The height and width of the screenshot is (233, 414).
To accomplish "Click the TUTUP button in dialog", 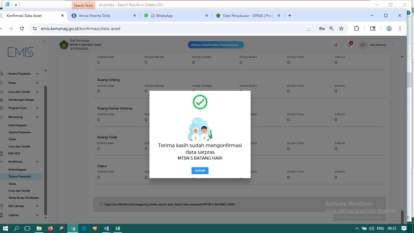I will pos(200,171).
